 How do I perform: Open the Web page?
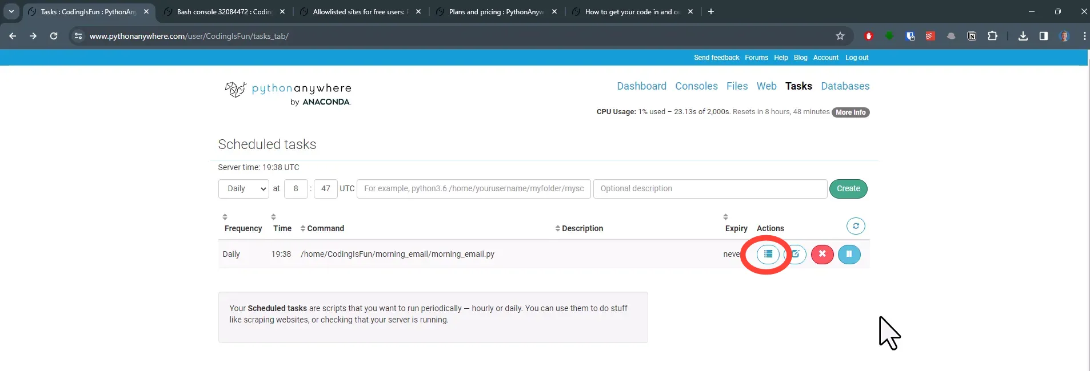pyautogui.click(x=766, y=86)
